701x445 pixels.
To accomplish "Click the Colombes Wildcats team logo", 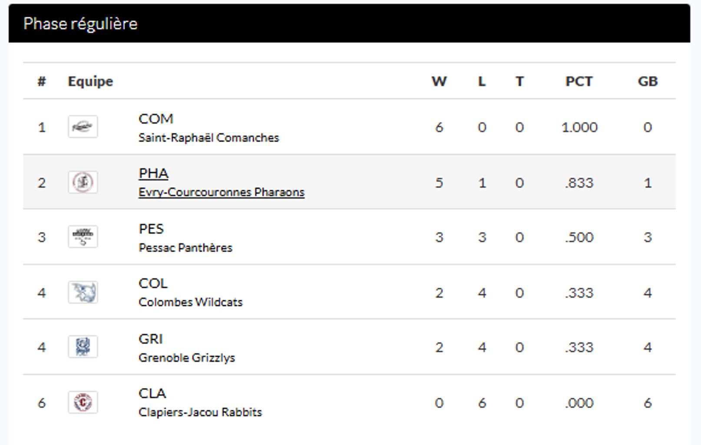I will click(x=83, y=292).
